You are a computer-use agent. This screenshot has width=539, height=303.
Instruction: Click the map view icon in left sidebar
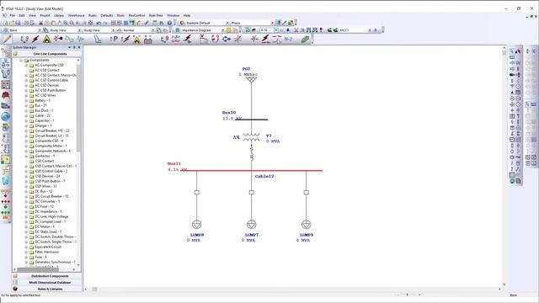click(x=6, y=159)
